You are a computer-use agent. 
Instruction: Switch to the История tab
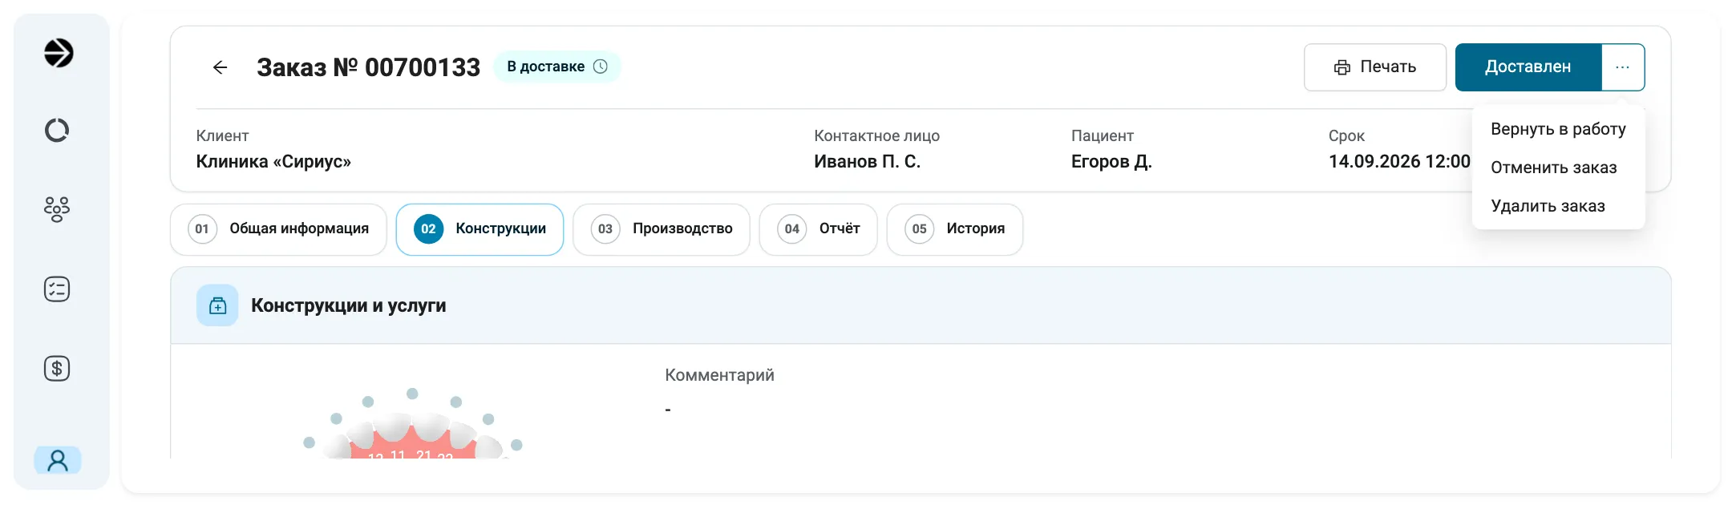955,229
